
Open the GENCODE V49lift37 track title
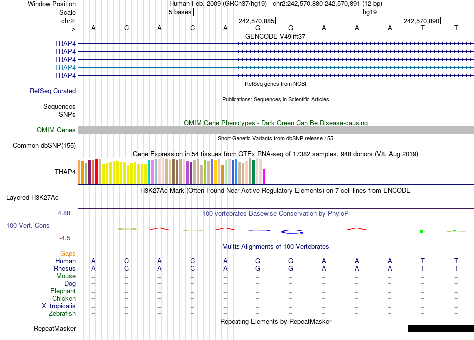(275, 36)
